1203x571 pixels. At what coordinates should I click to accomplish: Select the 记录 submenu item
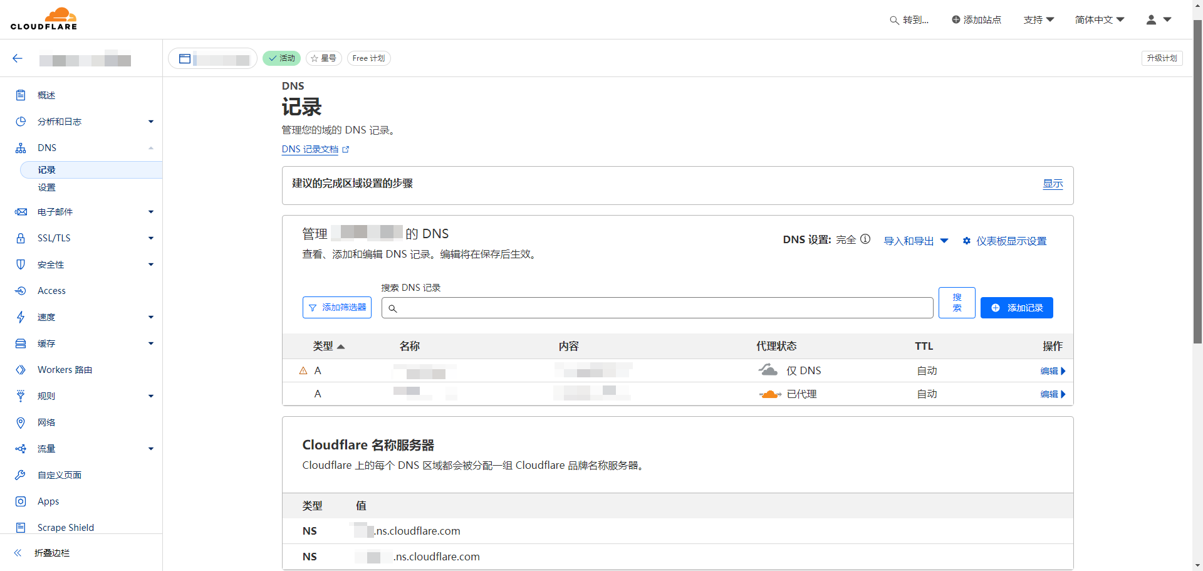click(x=91, y=170)
